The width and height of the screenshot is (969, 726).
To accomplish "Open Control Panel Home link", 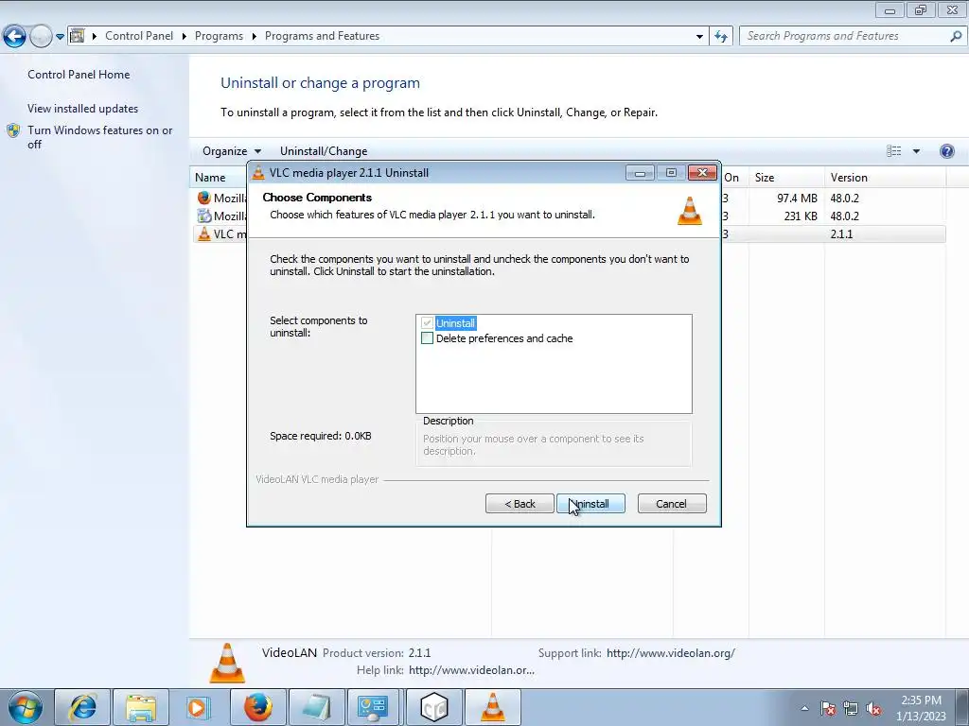I will 79,75.
